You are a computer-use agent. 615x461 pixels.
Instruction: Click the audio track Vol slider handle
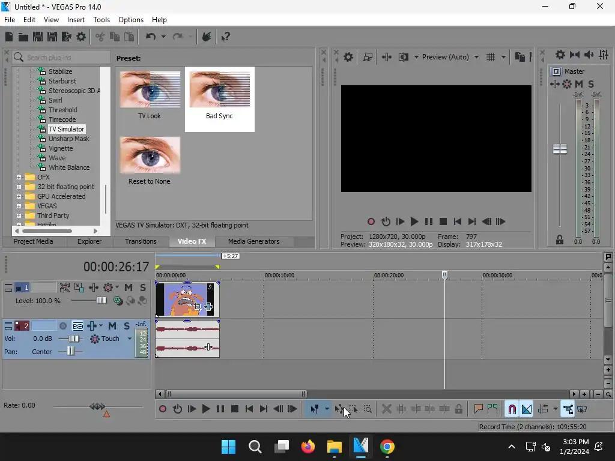[74, 339]
